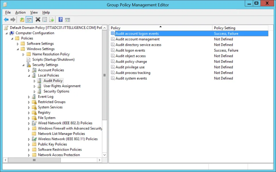The width and height of the screenshot is (276, 172).
Task: Click tree horizontal scrollbar right arrow
Action: point(99,160)
